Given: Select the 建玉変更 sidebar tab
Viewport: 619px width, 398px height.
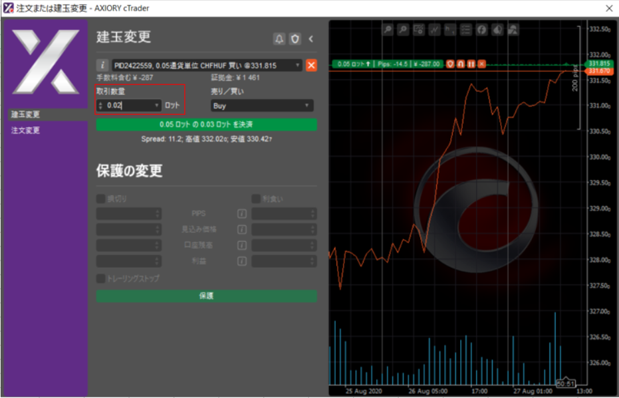Looking at the screenshot, I should [47, 114].
